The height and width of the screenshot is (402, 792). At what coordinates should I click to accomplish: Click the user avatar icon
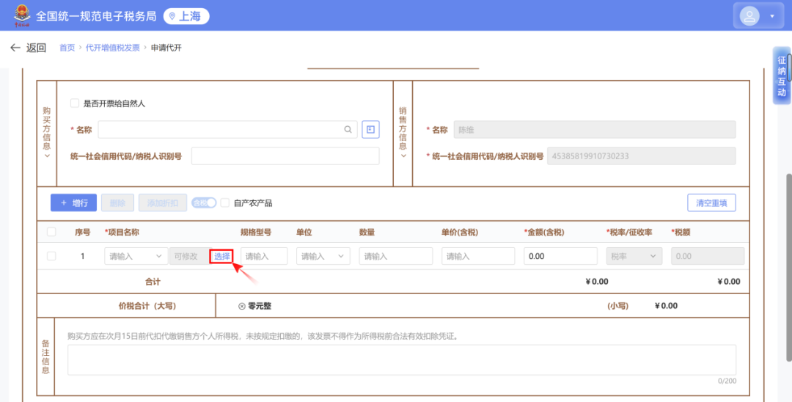[749, 16]
